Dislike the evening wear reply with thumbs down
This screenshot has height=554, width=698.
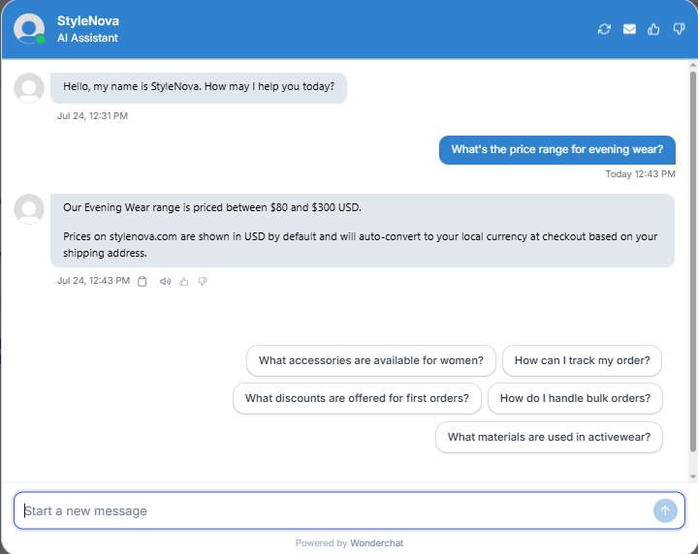coord(203,282)
